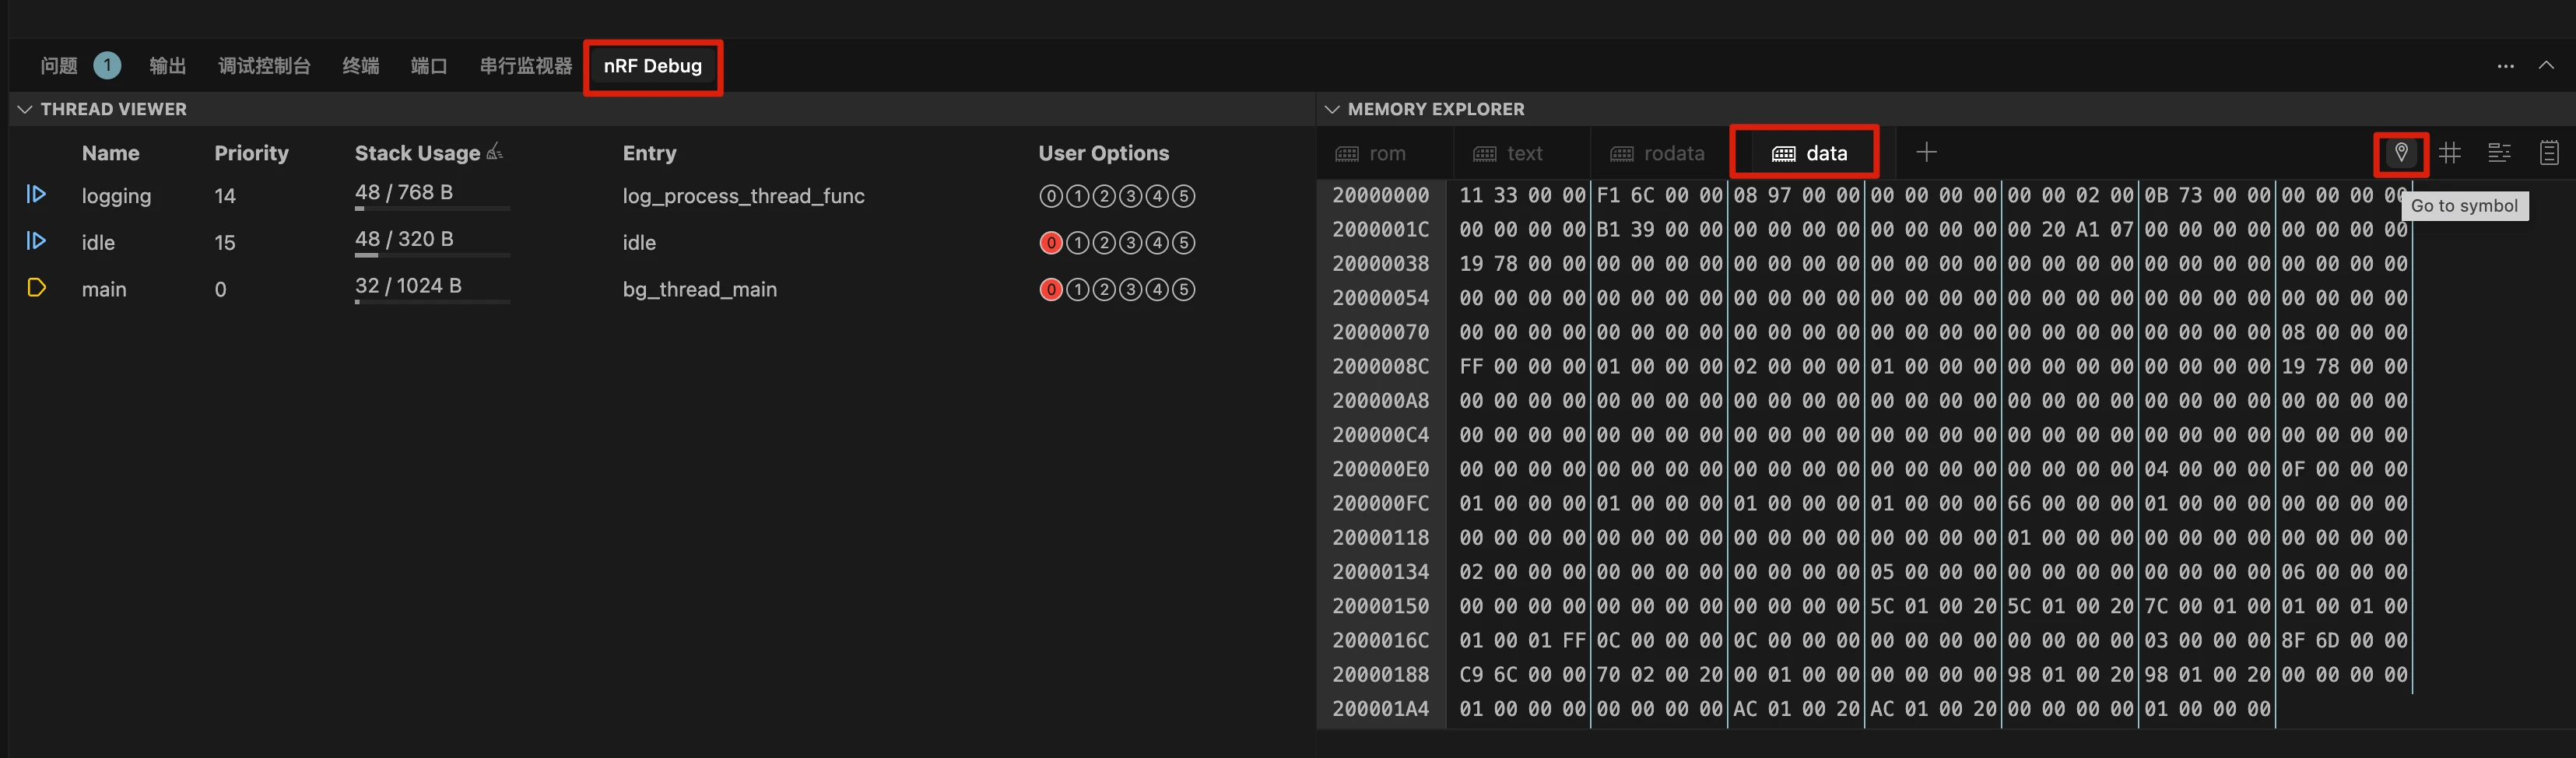The width and height of the screenshot is (2576, 758).
Task: Click the notepad icon in Memory Explorer toolbar
Action: click(2548, 153)
